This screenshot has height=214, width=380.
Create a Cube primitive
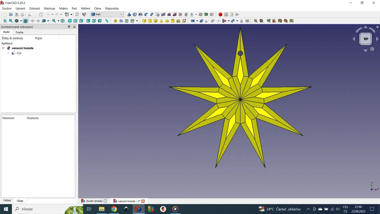[144, 21]
